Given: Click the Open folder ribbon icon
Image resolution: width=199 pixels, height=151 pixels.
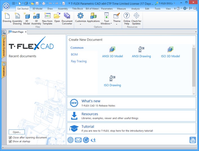Looking at the screenshot, I should (x=57, y=17).
